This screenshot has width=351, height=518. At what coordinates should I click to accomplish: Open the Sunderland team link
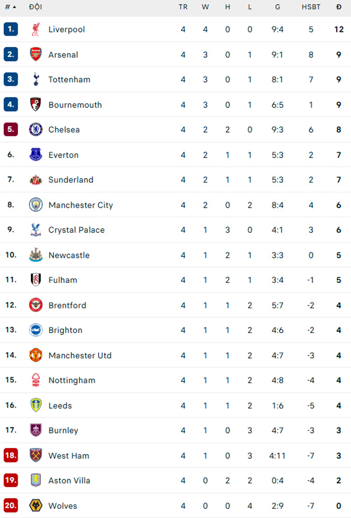(x=71, y=180)
